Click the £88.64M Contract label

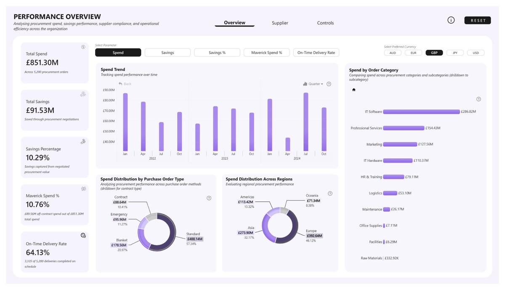coord(120,202)
